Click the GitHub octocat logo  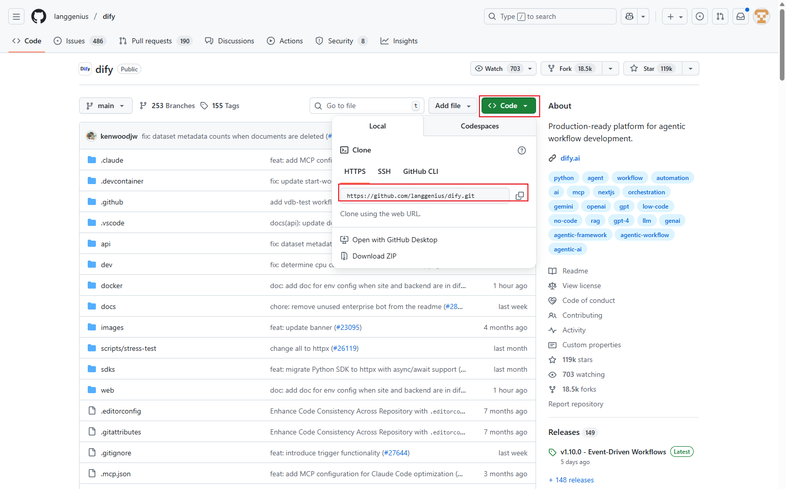pos(38,16)
